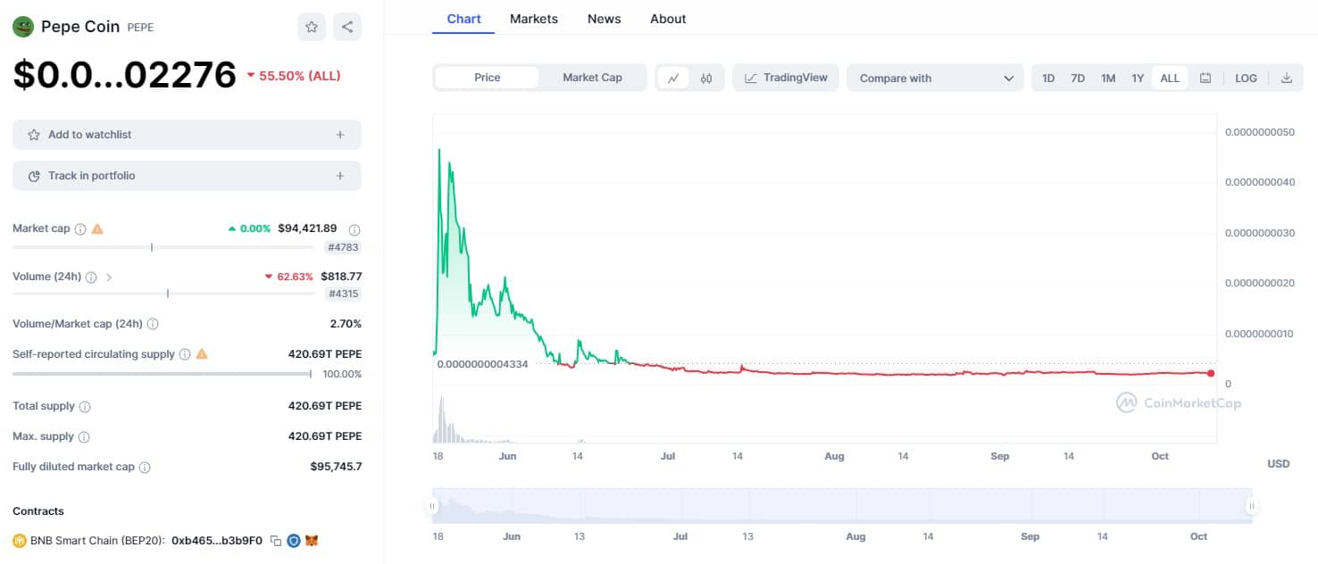
Task: Click the 0.0000000004334 price label
Action: click(x=482, y=364)
